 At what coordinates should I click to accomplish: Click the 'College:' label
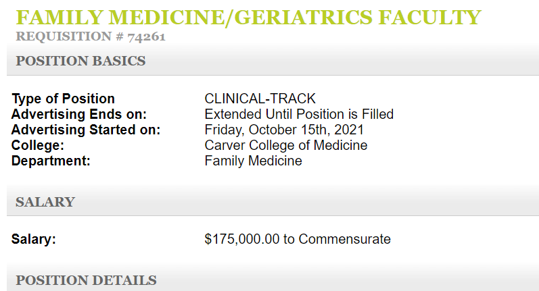coord(38,146)
